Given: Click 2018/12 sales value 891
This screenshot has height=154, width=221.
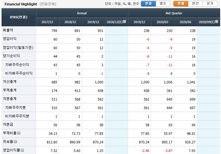Looking at the screenshot, I should [77, 31].
